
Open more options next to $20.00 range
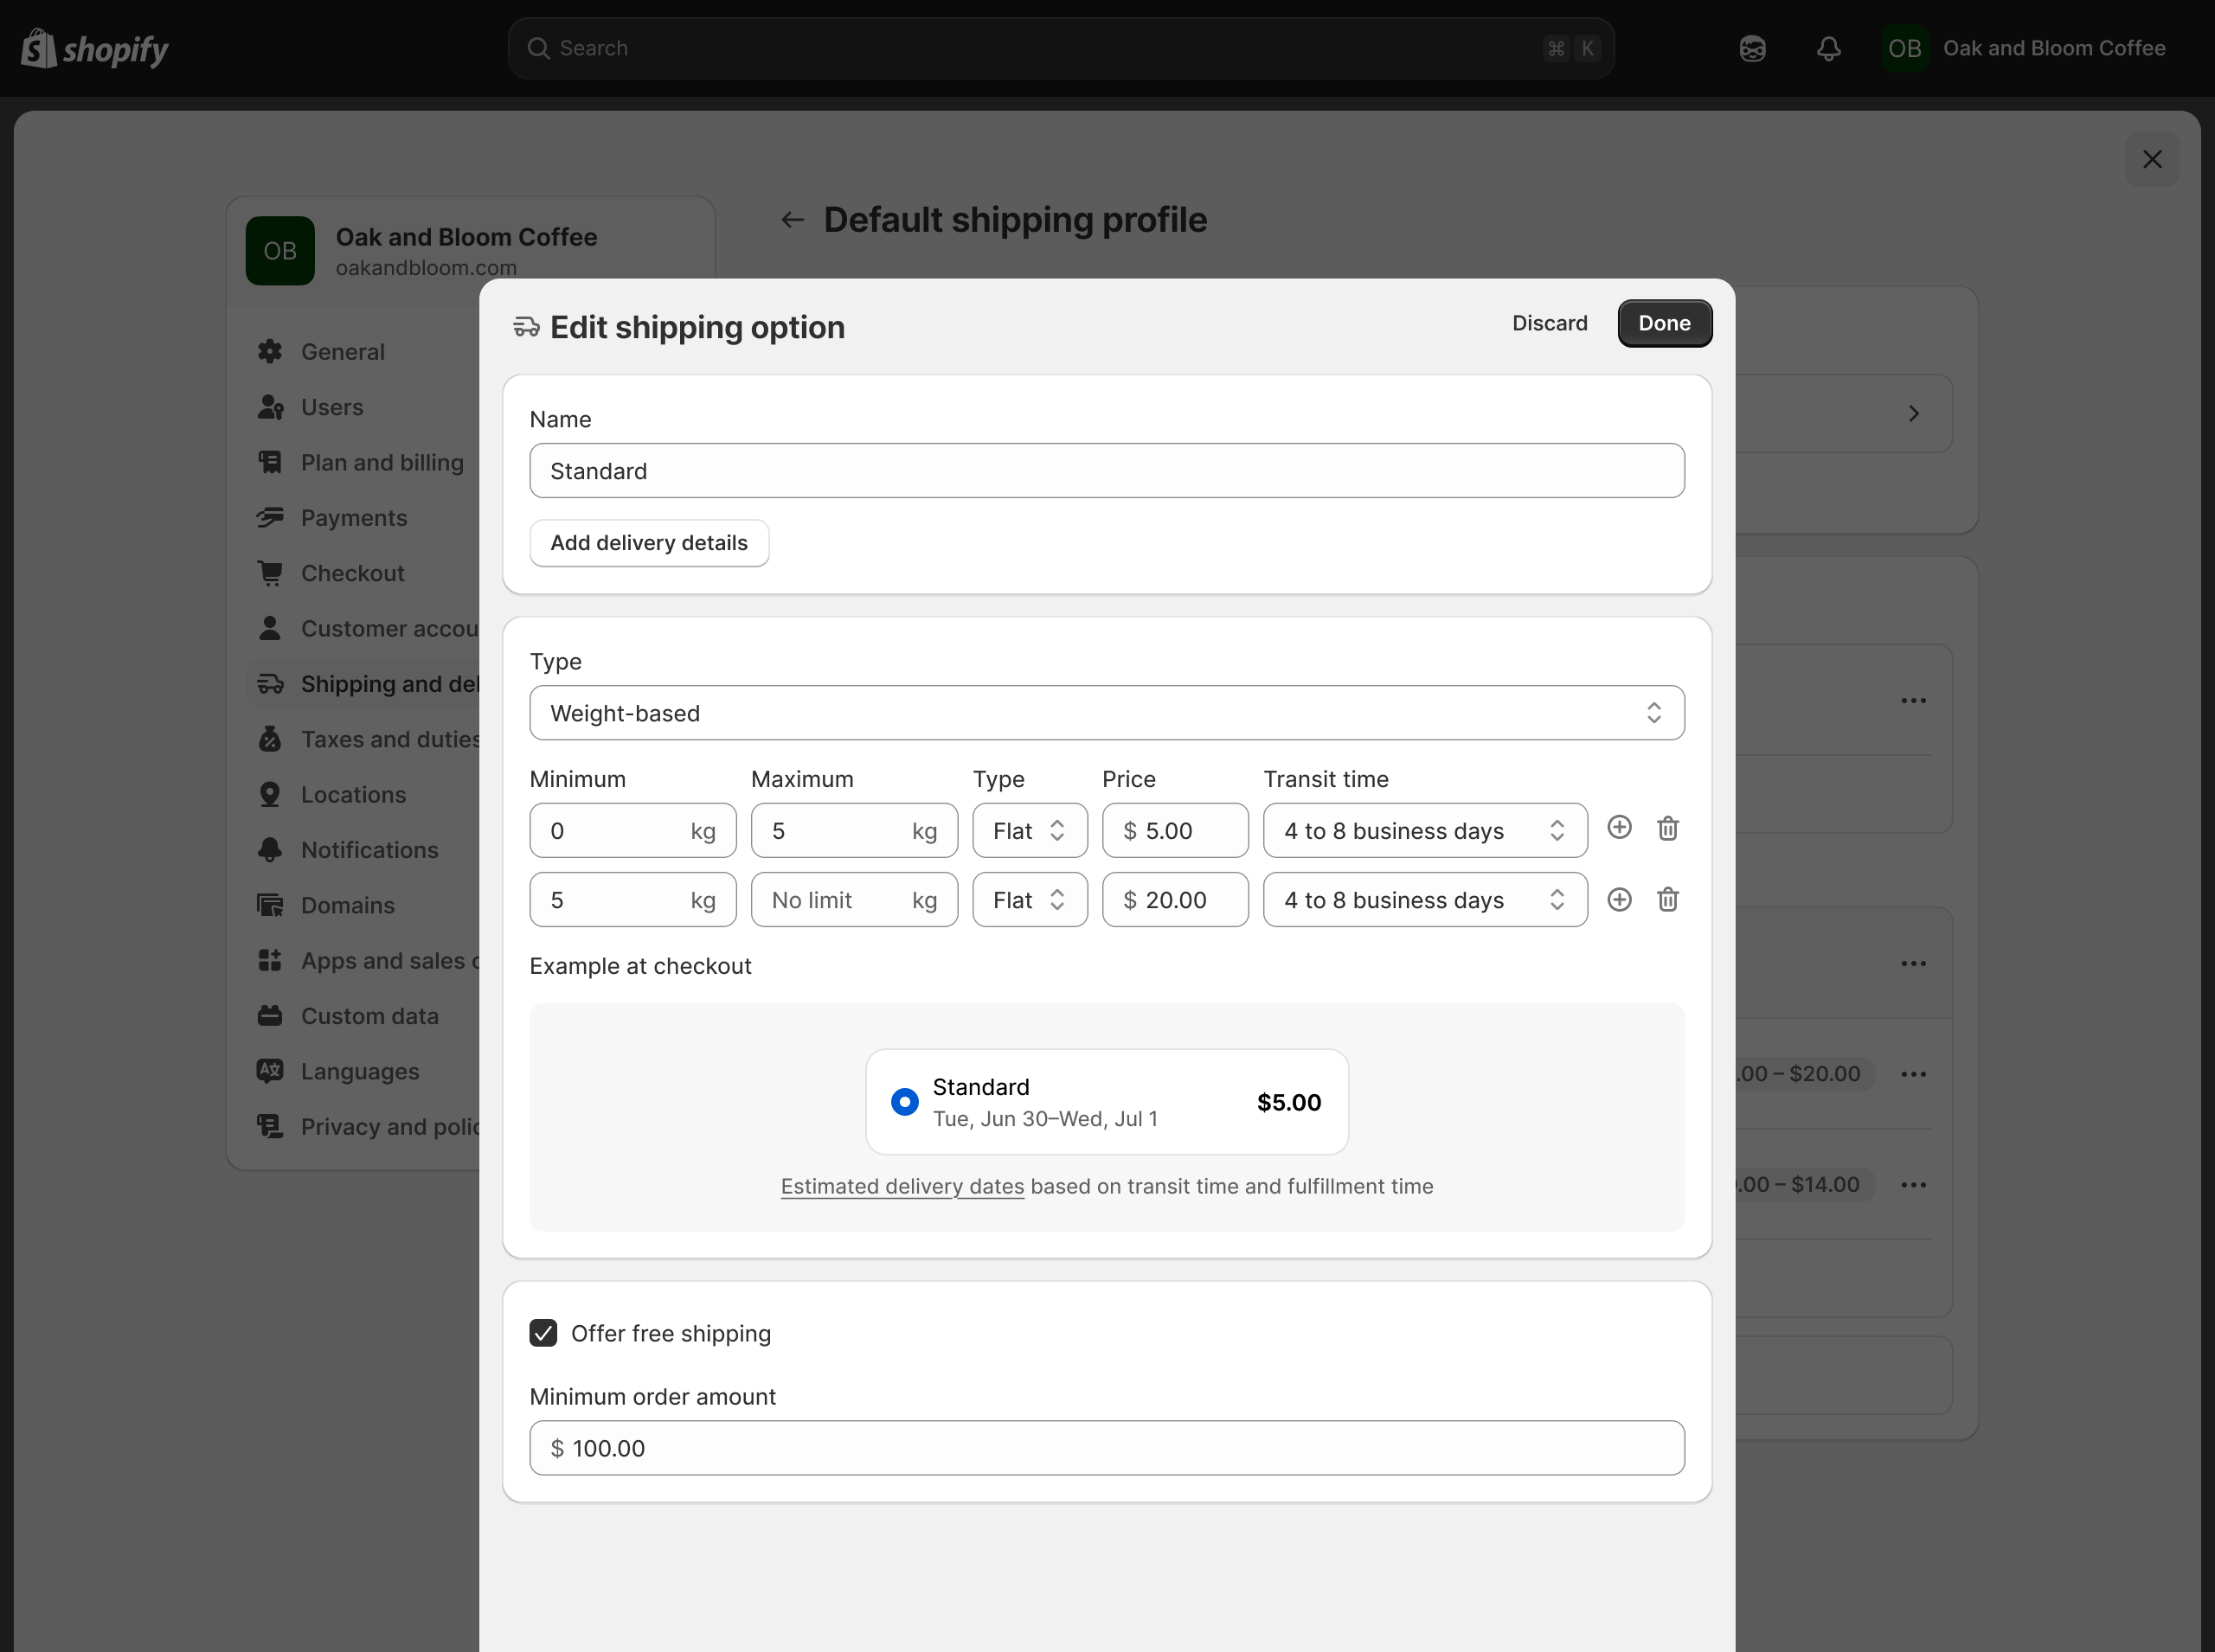pos(1913,1074)
